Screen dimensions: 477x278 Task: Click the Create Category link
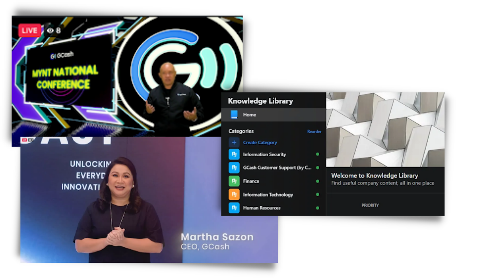(260, 143)
